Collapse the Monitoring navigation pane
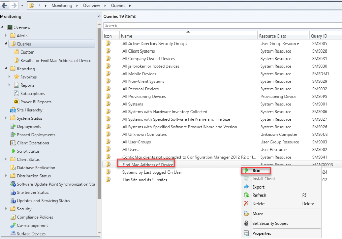Screen dimensions: 342x239 point(99,16)
